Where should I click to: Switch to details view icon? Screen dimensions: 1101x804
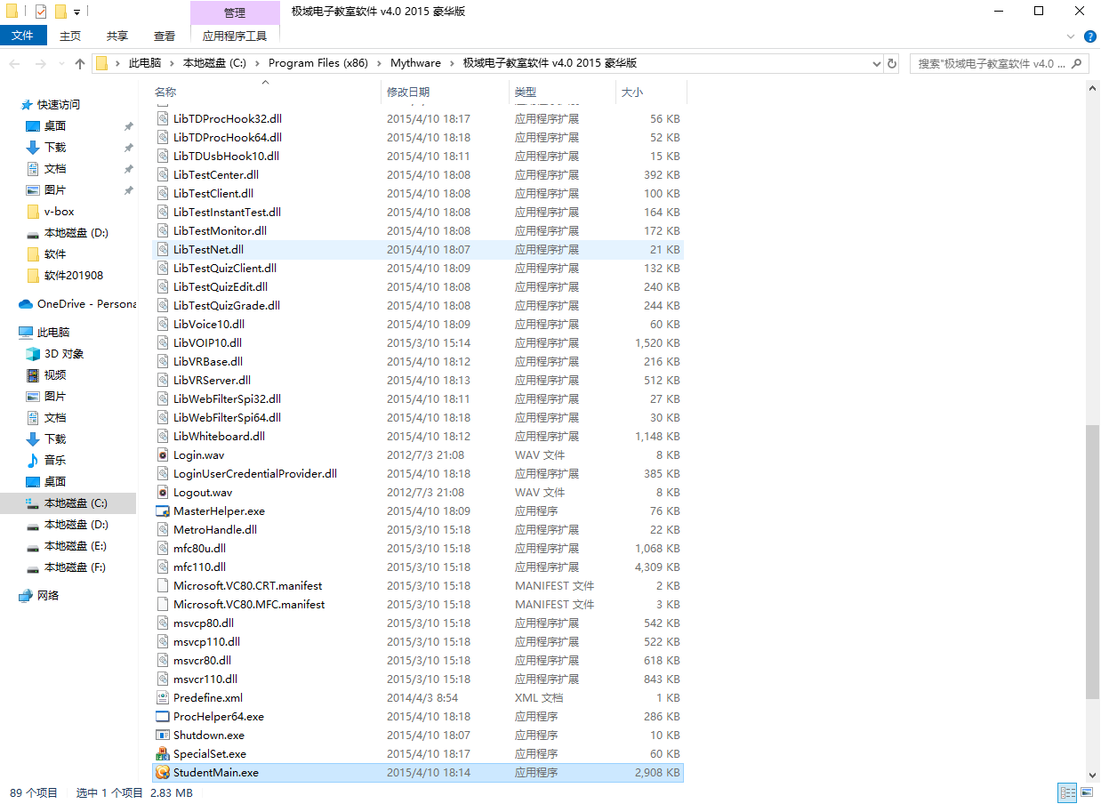(x=1067, y=792)
